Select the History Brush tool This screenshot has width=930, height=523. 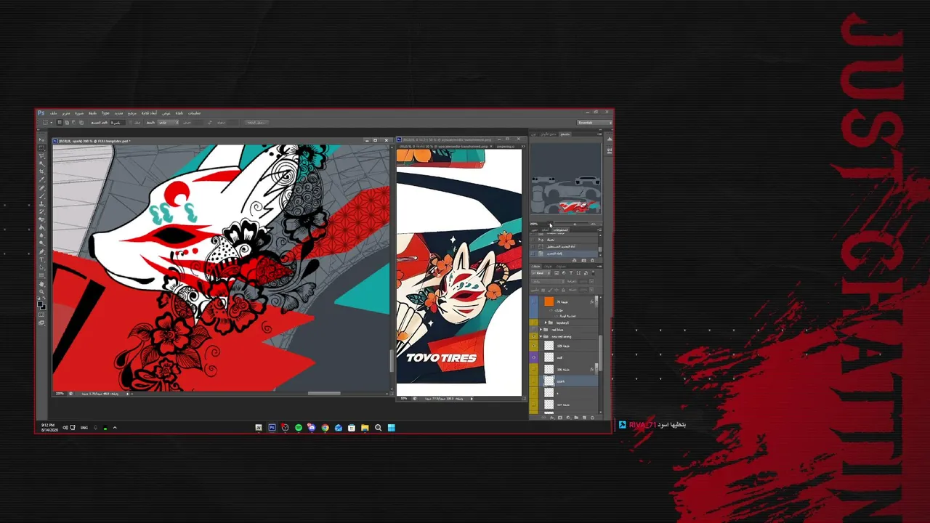pyautogui.click(x=41, y=212)
